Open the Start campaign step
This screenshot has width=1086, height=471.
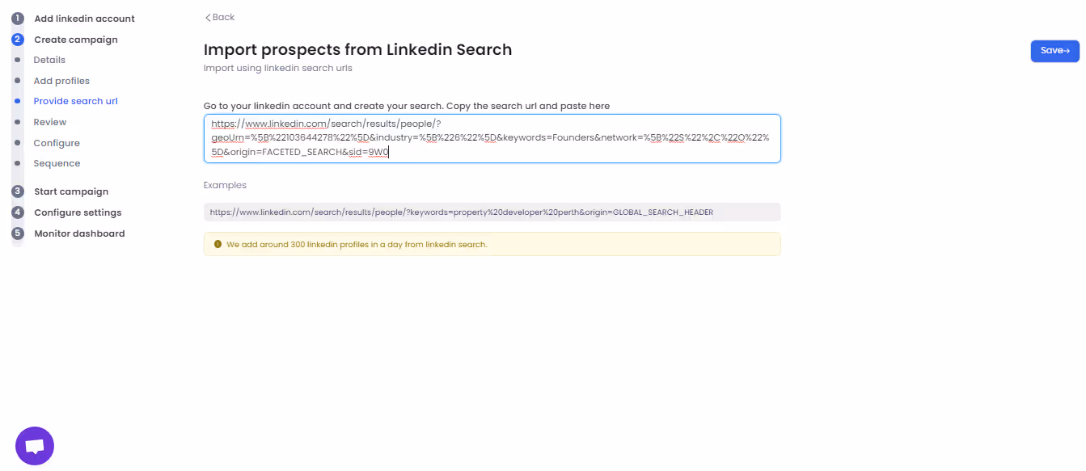pos(71,191)
